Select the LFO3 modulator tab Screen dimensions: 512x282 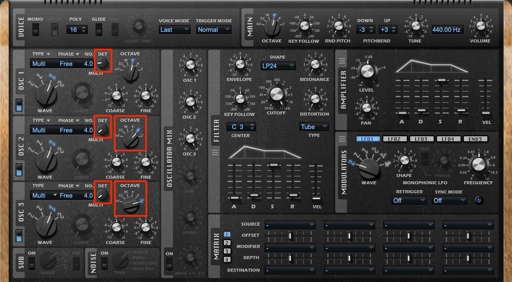click(421, 139)
